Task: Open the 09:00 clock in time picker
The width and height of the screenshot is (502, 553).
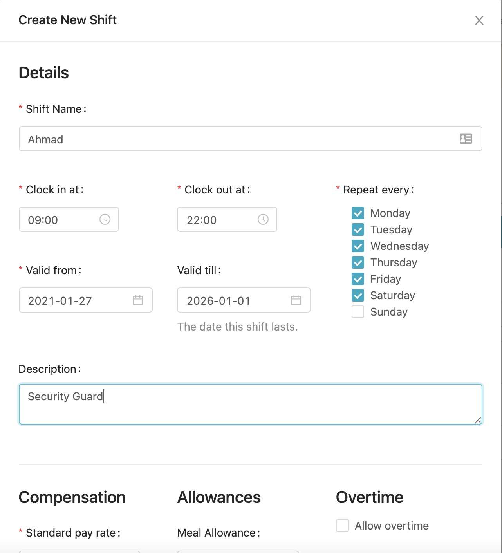Action: coord(69,219)
